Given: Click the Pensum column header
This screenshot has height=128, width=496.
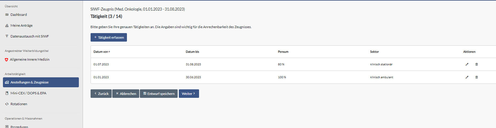Looking at the screenshot, I should (x=283, y=52).
